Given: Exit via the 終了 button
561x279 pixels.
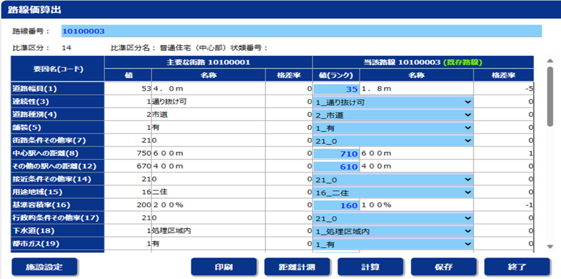Looking at the screenshot, I should (x=517, y=267).
